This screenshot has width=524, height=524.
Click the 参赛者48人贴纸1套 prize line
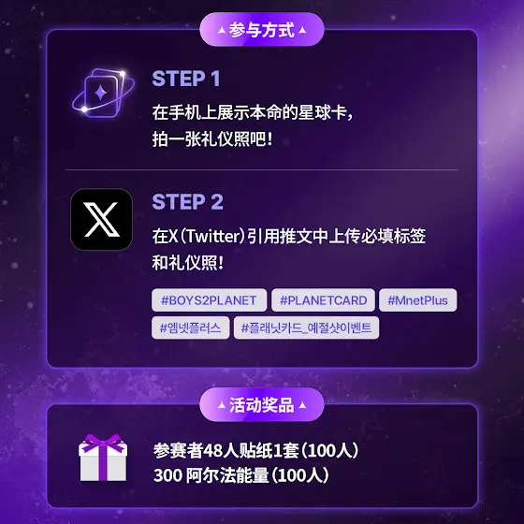click(256, 450)
